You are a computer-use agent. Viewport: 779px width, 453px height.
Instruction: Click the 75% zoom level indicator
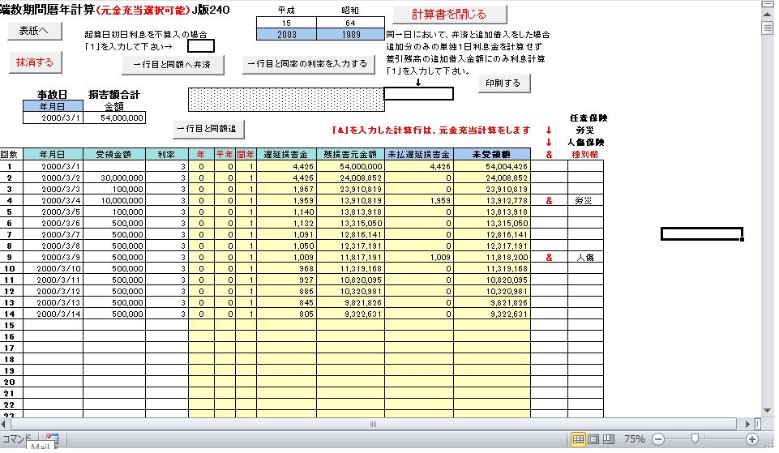coord(634,439)
